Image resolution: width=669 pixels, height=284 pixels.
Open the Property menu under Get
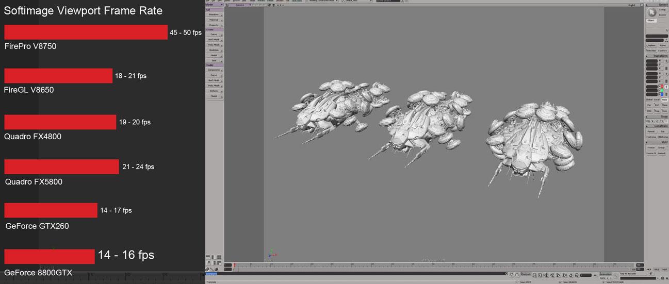point(214,25)
